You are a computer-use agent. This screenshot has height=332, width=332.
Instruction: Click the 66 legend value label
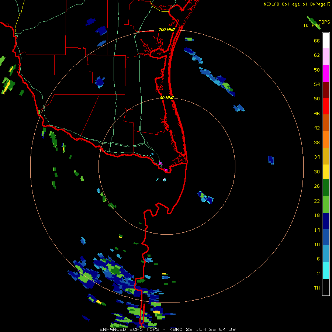coord(317,41)
